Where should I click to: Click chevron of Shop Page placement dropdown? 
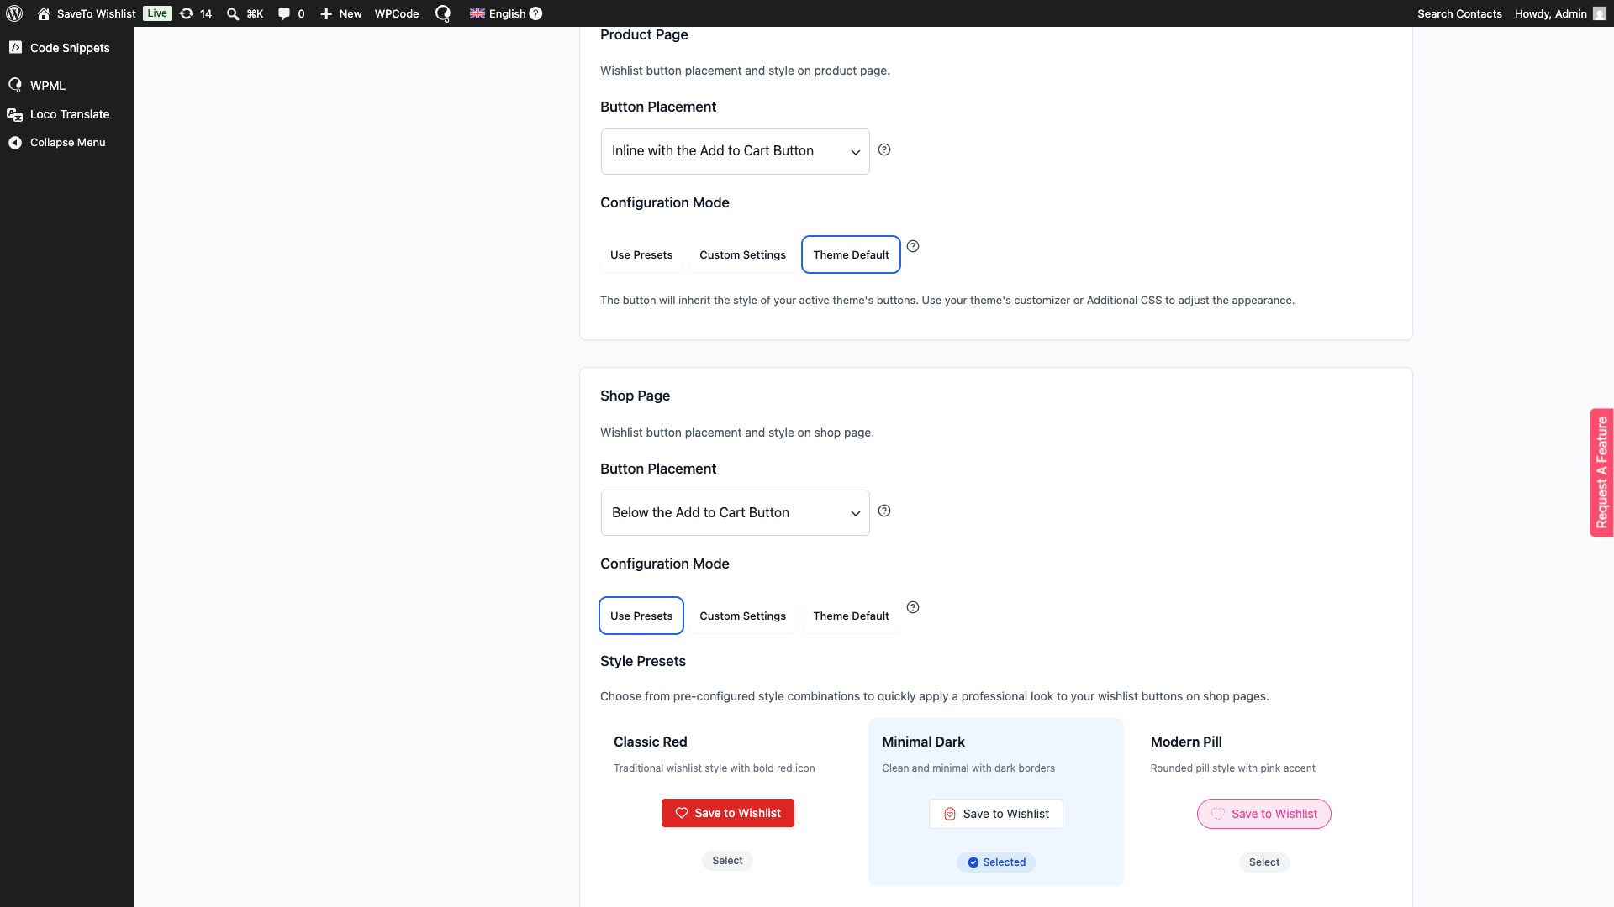tap(855, 513)
